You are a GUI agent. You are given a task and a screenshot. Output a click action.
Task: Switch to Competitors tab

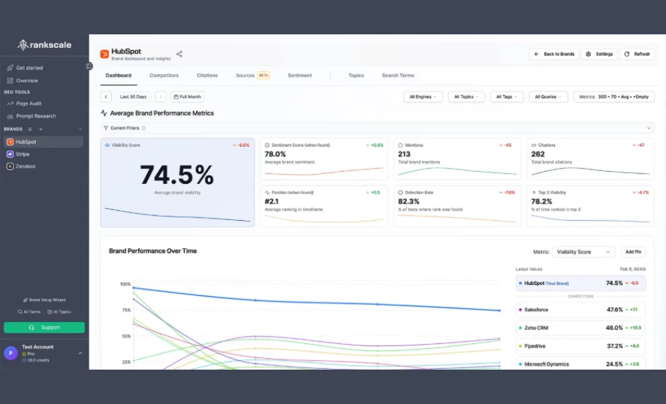pos(164,75)
